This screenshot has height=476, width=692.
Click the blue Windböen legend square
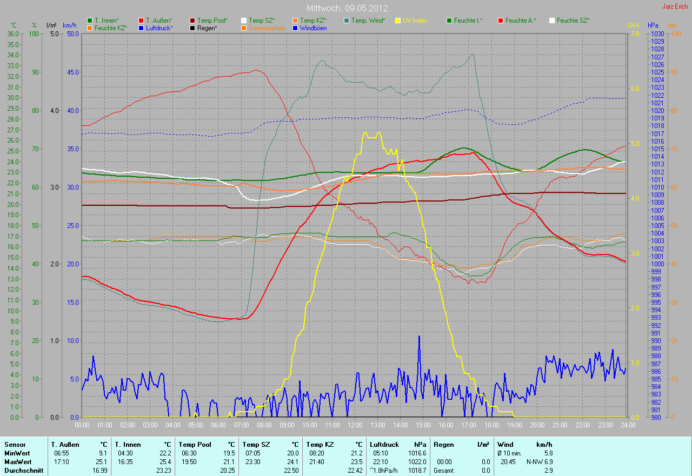[295, 28]
